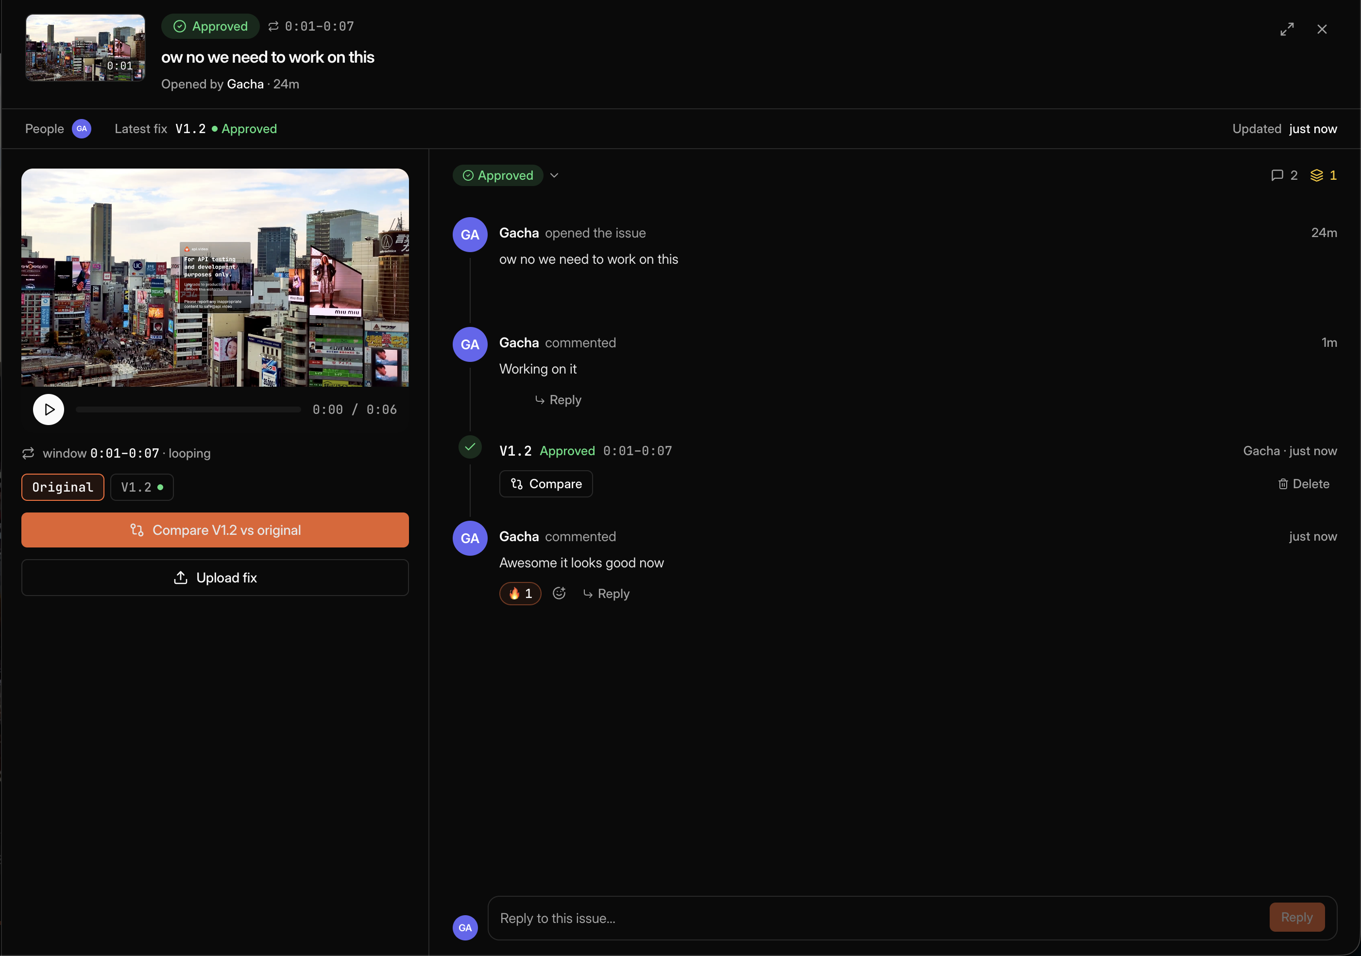
Task: Click the video preview image
Action: tap(215, 278)
